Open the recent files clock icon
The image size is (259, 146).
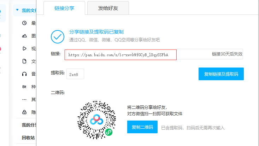tap(24, 23)
